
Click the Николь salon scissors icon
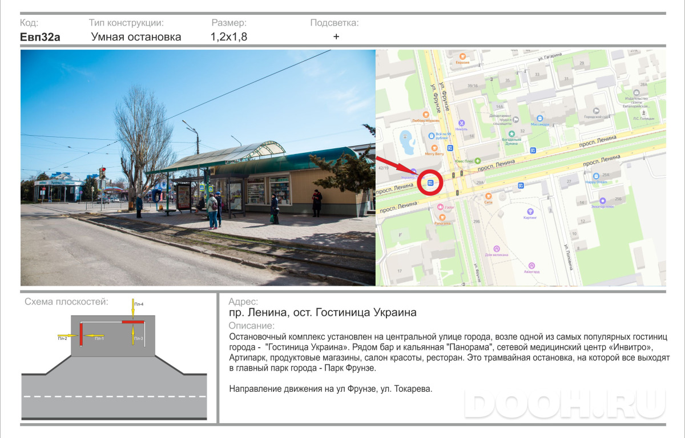(x=462, y=123)
